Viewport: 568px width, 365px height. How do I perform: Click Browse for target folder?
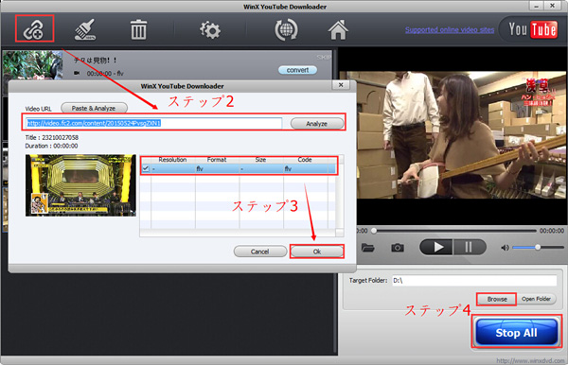tap(497, 299)
